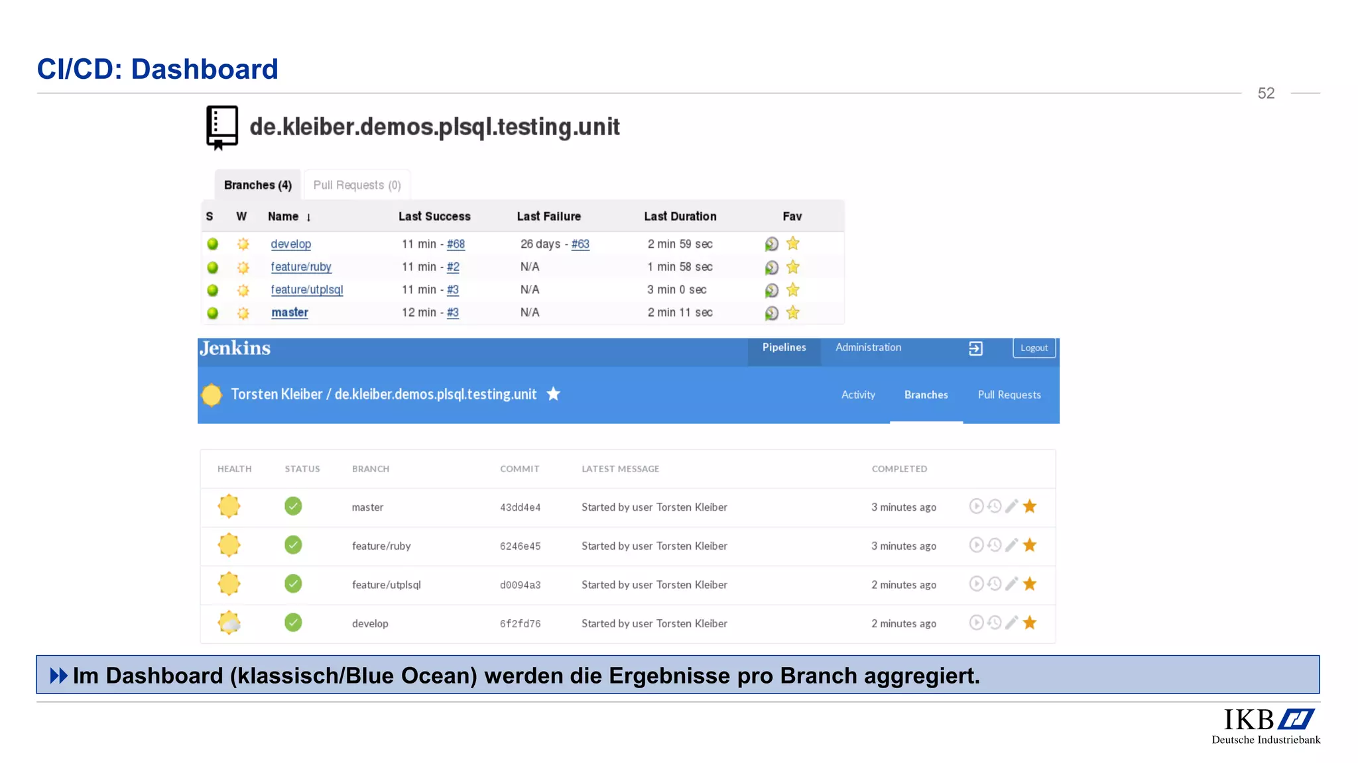This screenshot has height=763, width=1358.
Task: Edit pipeline for develop branch (pencil)
Action: click(x=1011, y=623)
